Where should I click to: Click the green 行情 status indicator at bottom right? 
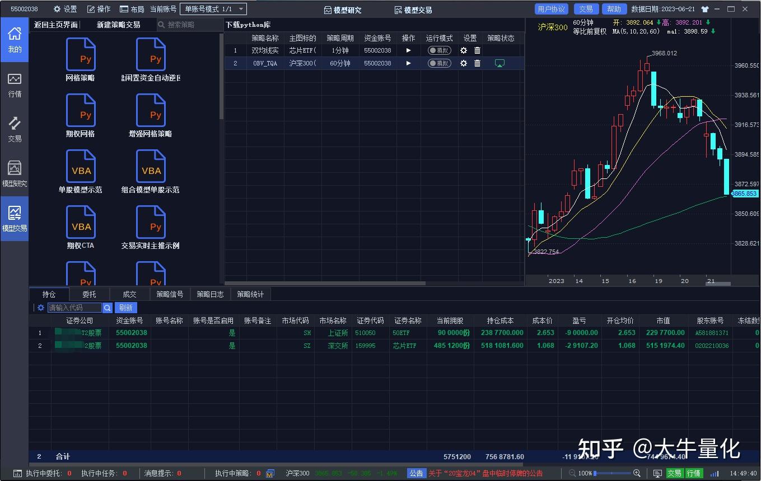[x=693, y=473]
